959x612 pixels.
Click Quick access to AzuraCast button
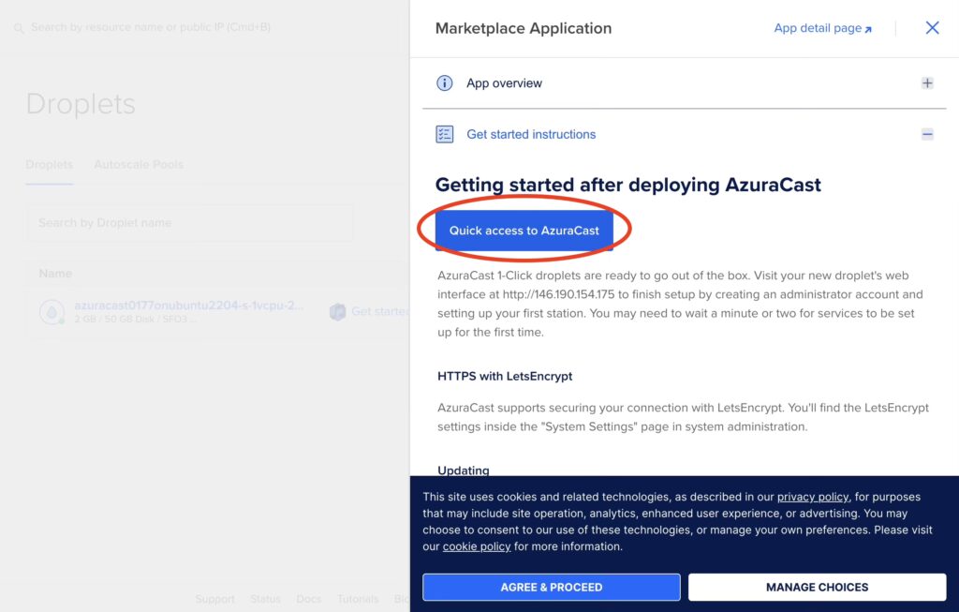pyautogui.click(x=524, y=231)
